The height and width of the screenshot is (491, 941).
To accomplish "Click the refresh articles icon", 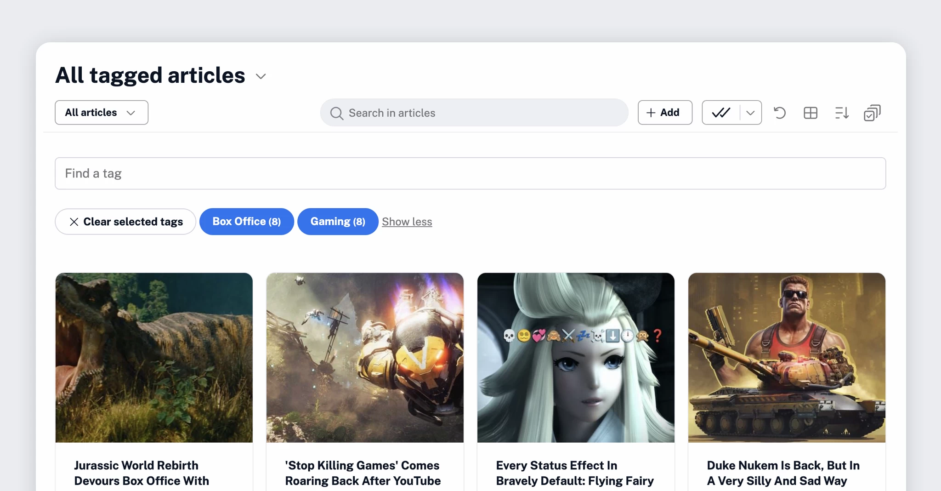I will (x=780, y=113).
